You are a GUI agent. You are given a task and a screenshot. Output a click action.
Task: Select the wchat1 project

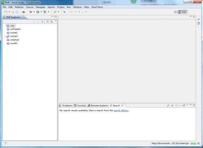click(12, 33)
